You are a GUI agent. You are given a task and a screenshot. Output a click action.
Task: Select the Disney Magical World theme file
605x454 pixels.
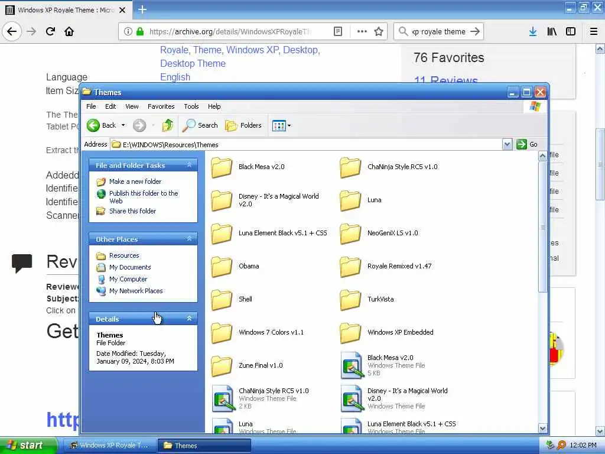click(x=394, y=398)
